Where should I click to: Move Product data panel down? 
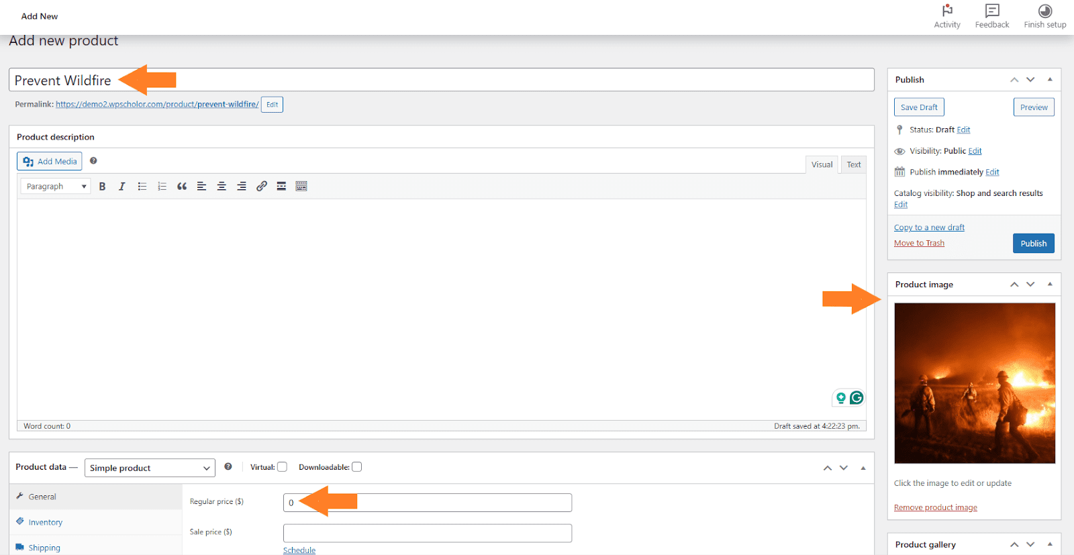(844, 468)
